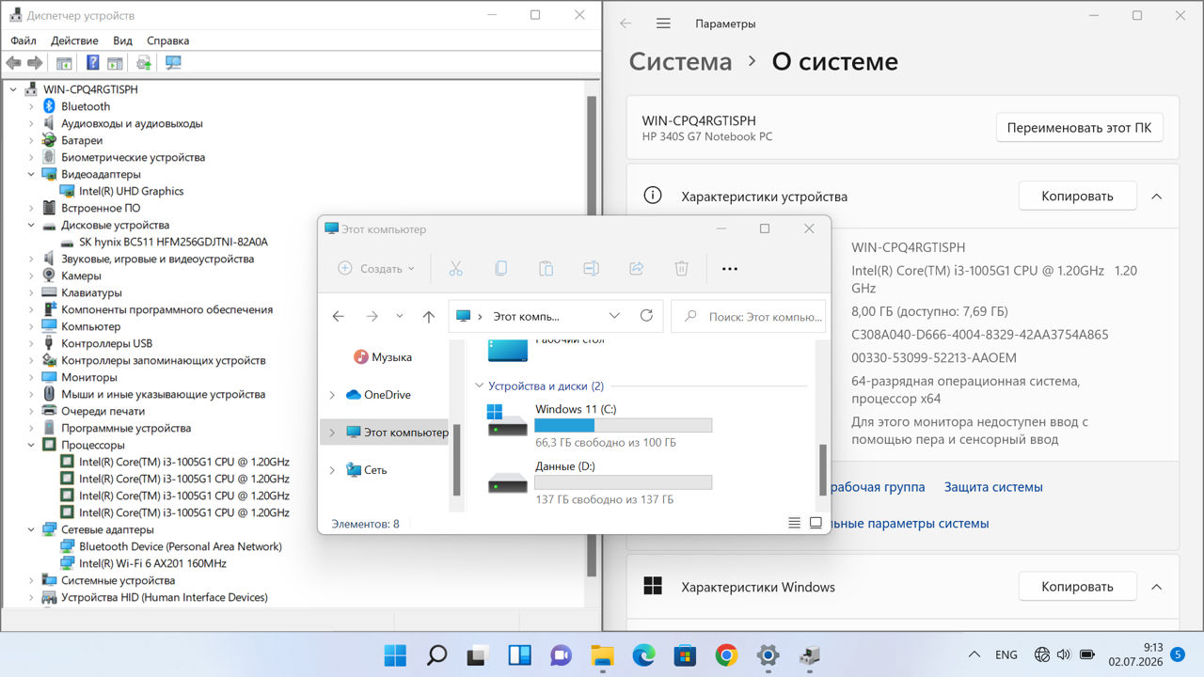Expand the Bluetooth device category
The image size is (1204, 677).
(30, 106)
